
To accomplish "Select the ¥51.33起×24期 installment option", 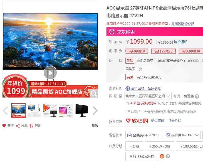I will coord(142,156).
